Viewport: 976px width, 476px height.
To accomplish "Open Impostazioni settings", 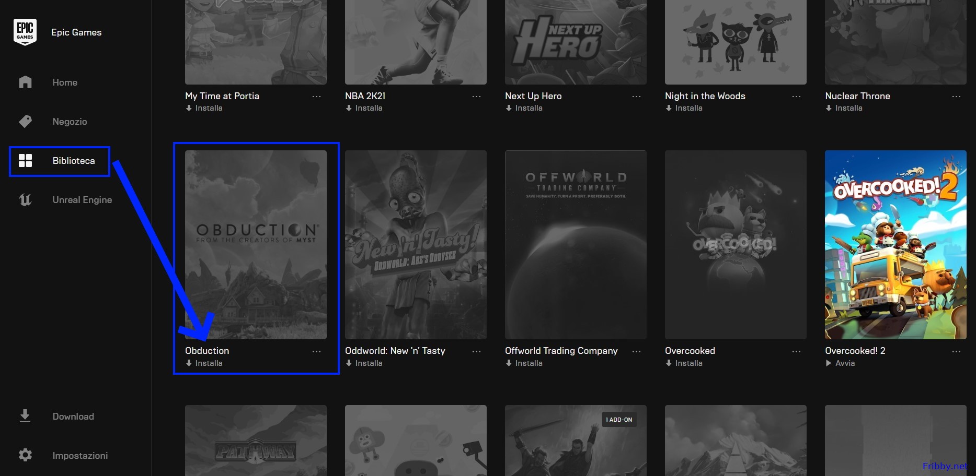I will [80, 456].
